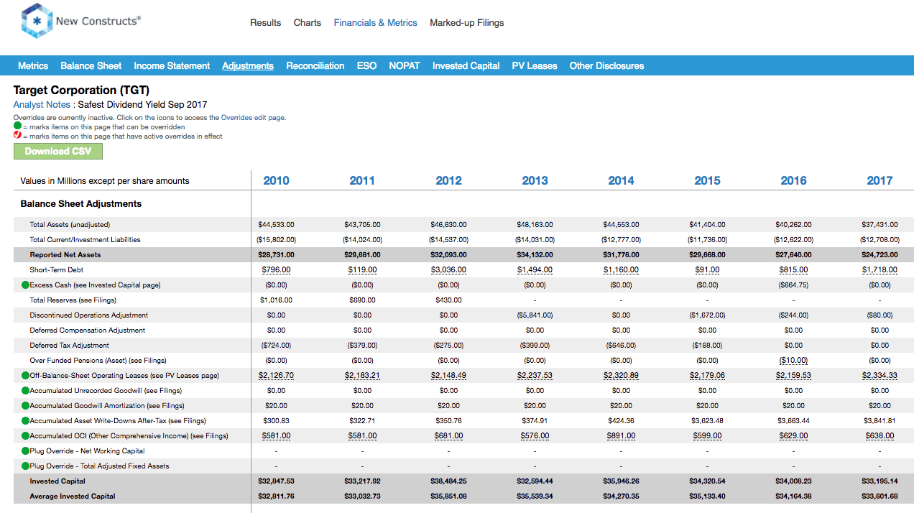Click Operating Leases value $2,237.53
Screen dimensions: 914x513
pos(535,376)
